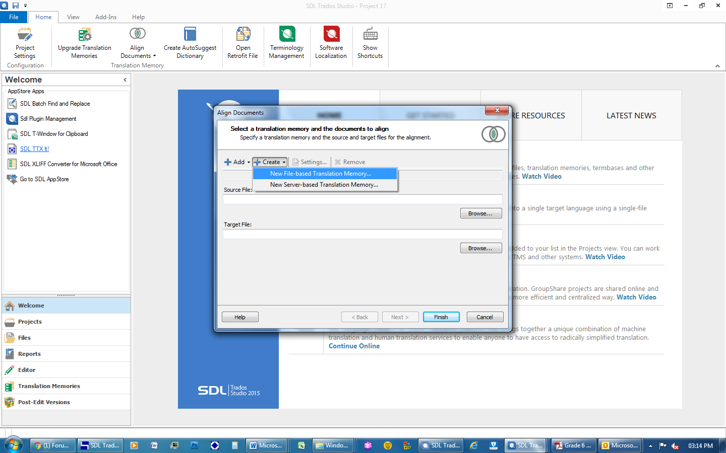Screen dimensions: 726x453
Task: Open SDL XLIFF Converter for Microsoft Office
Action: tap(69, 164)
